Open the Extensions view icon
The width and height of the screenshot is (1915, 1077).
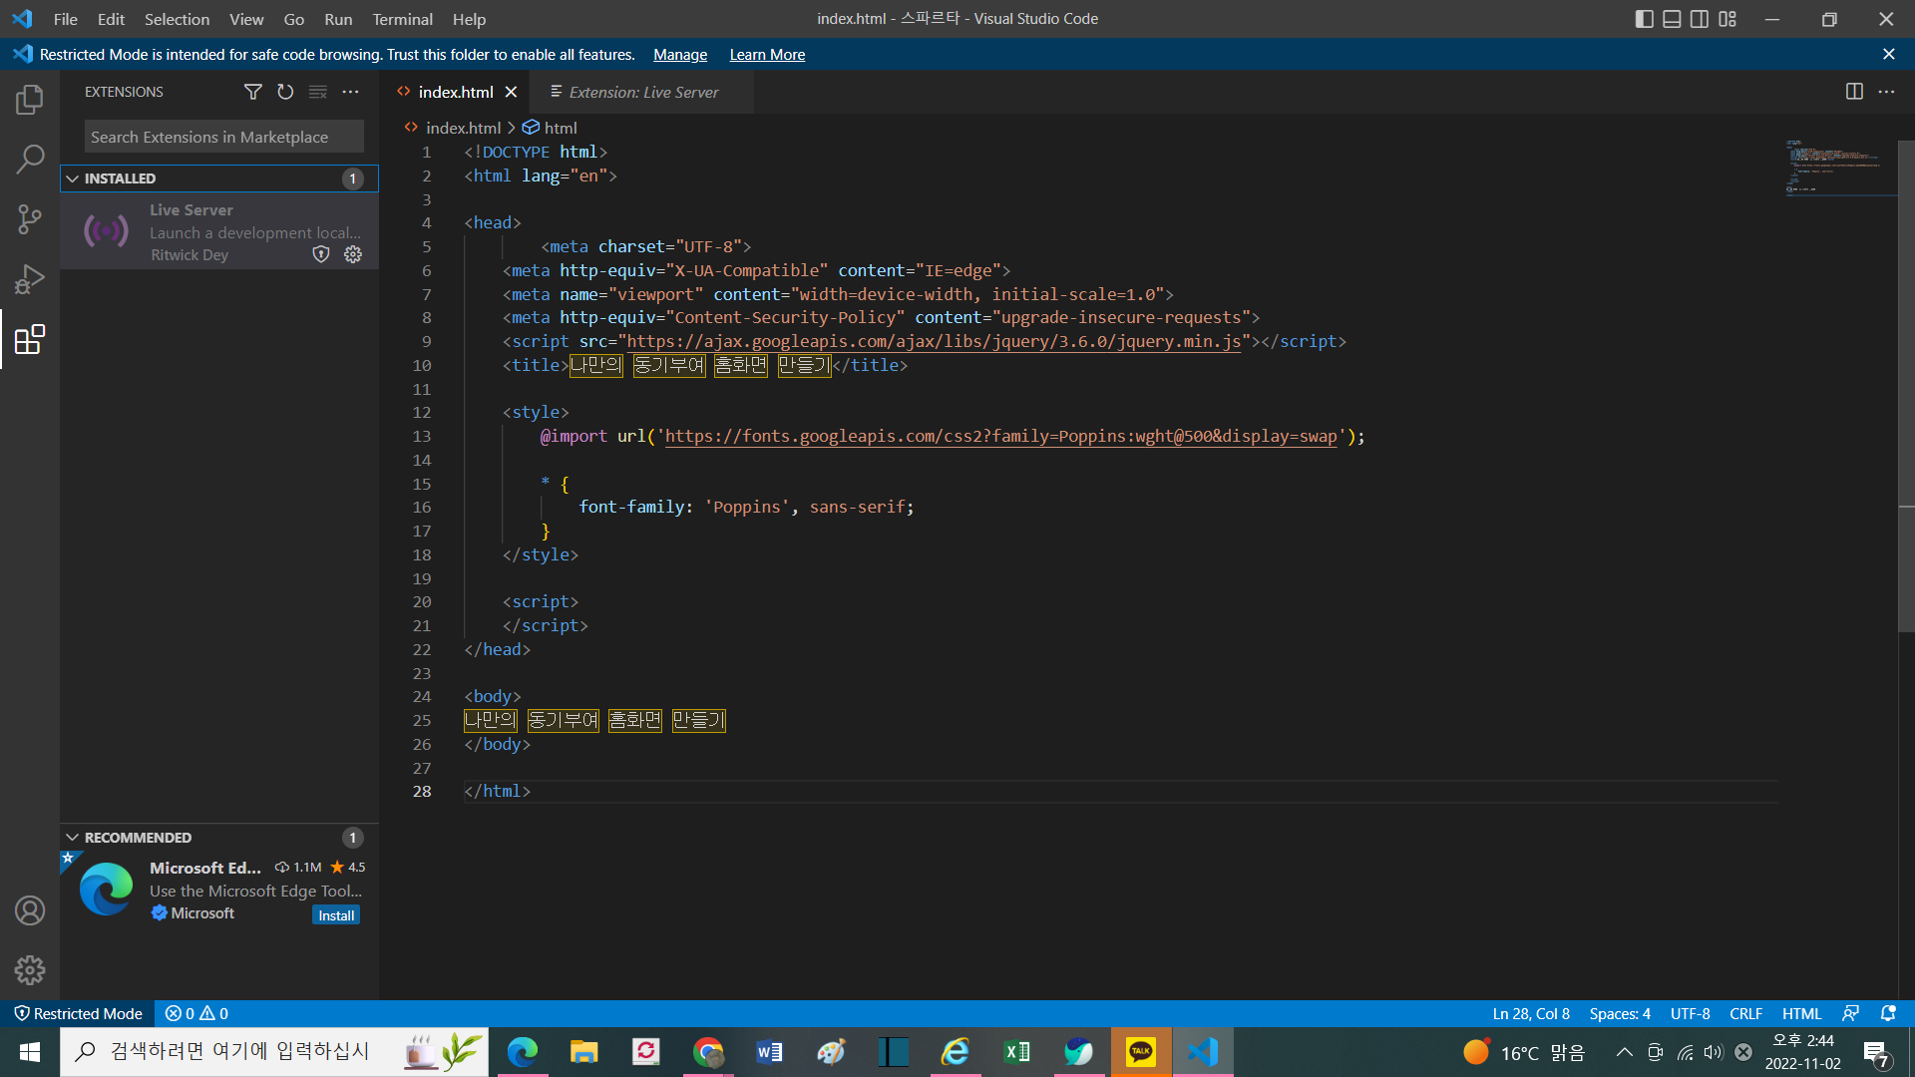30,339
